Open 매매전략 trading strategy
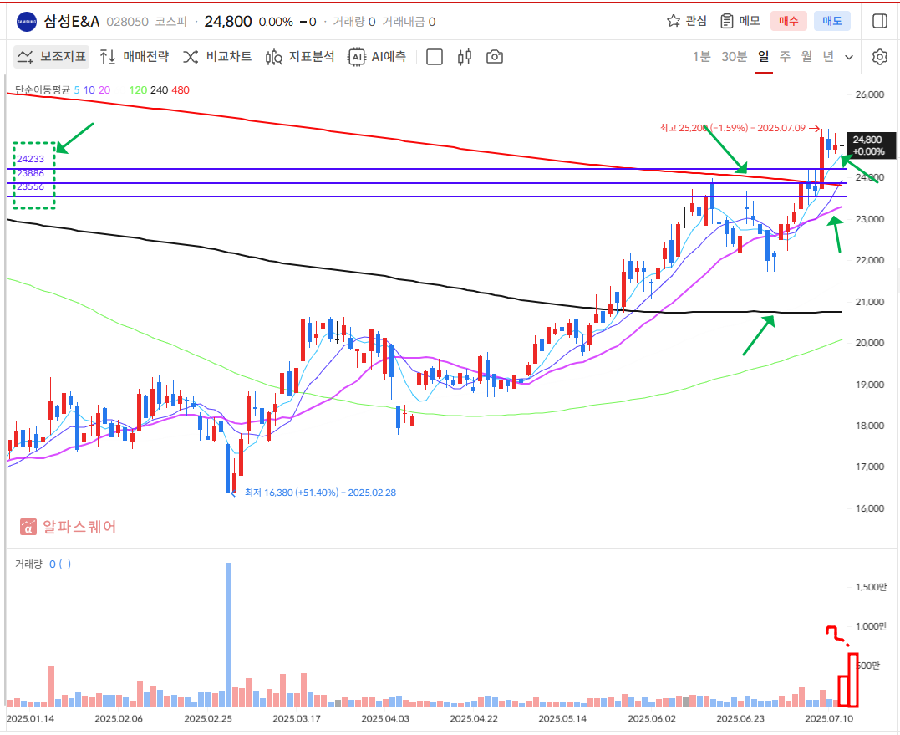The height and width of the screenshot is (735, 900). pos(135,57)
